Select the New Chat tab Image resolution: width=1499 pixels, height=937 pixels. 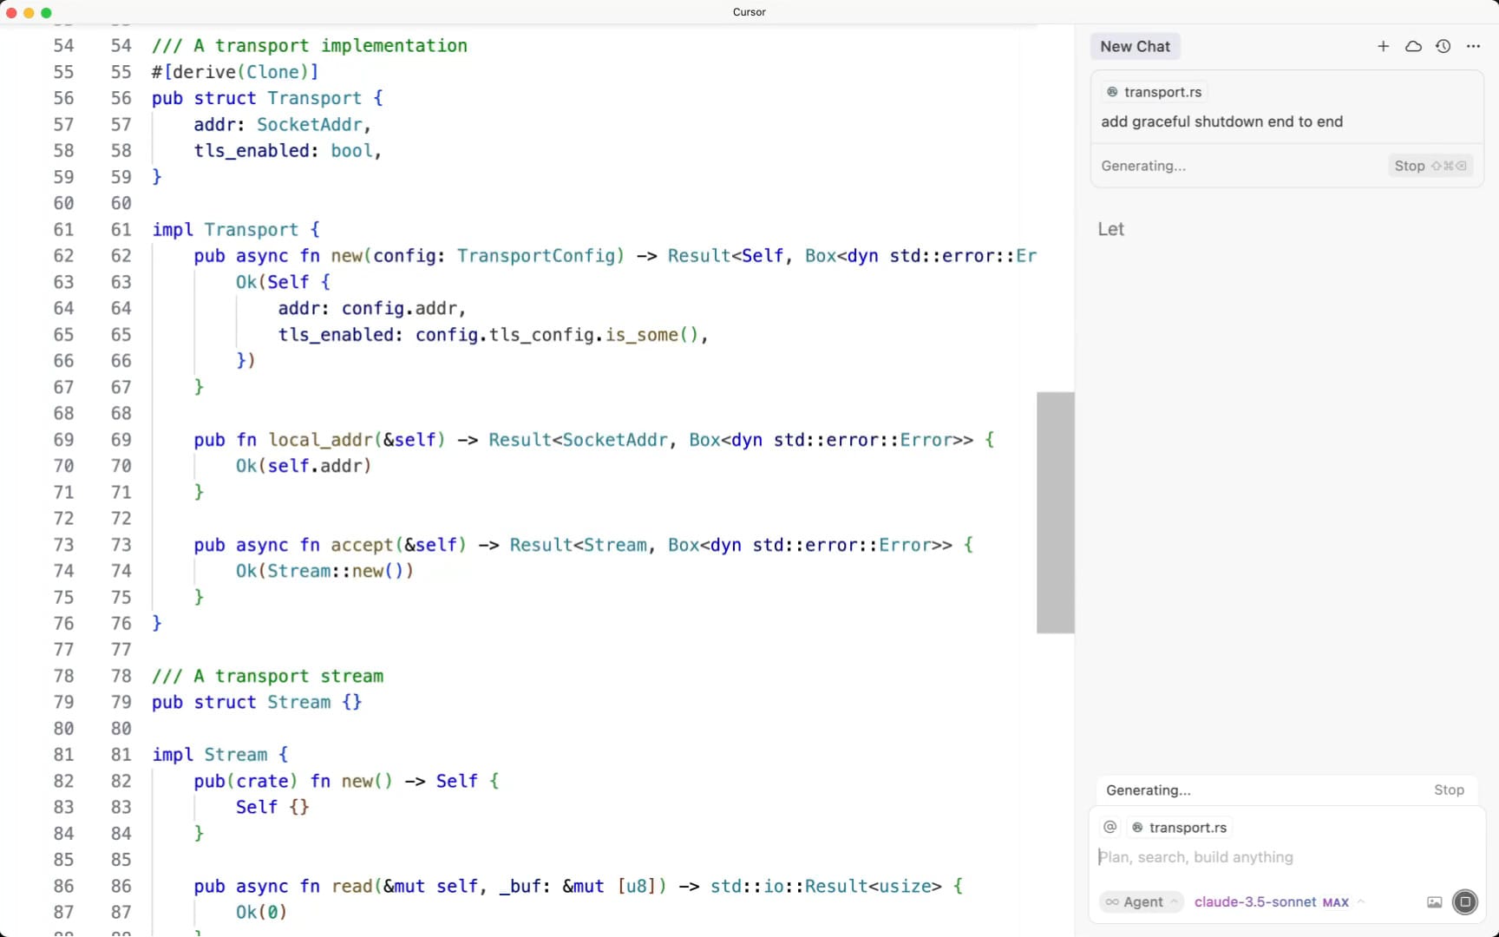click(1135, 47)
